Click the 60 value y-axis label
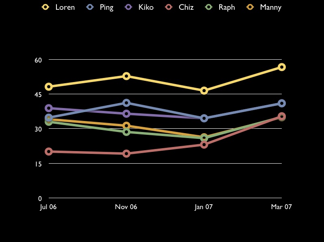Screen dimensions: 324x242 (x=38, y=60)
